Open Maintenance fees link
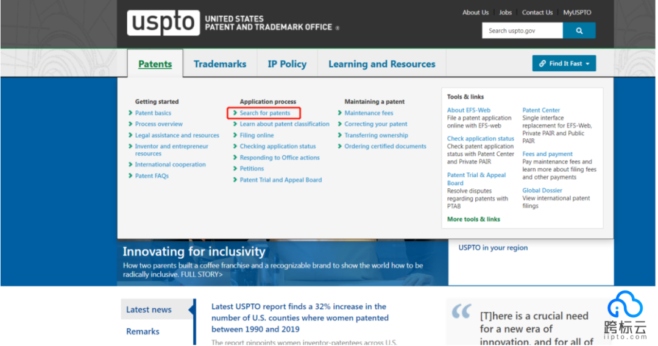This screenshot has width=658, height=346. [x=369, y=113]
